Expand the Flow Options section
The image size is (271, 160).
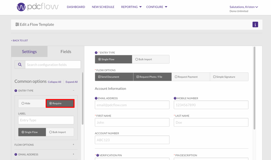[x=74, y=145]
